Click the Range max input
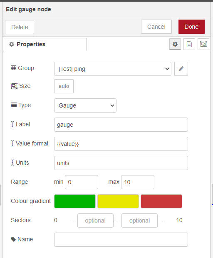The image size is (213, 258). (x=138, y=182)
